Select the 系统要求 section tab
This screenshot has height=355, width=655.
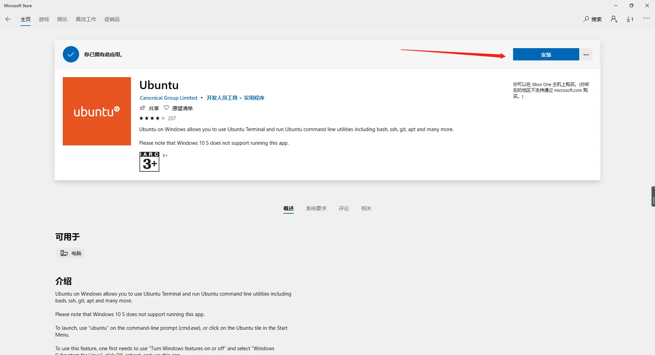pos(316,208)
